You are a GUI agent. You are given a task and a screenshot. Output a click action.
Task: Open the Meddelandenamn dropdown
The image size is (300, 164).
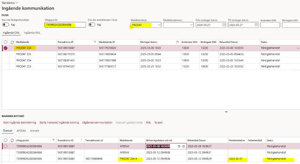coord(191,25)
